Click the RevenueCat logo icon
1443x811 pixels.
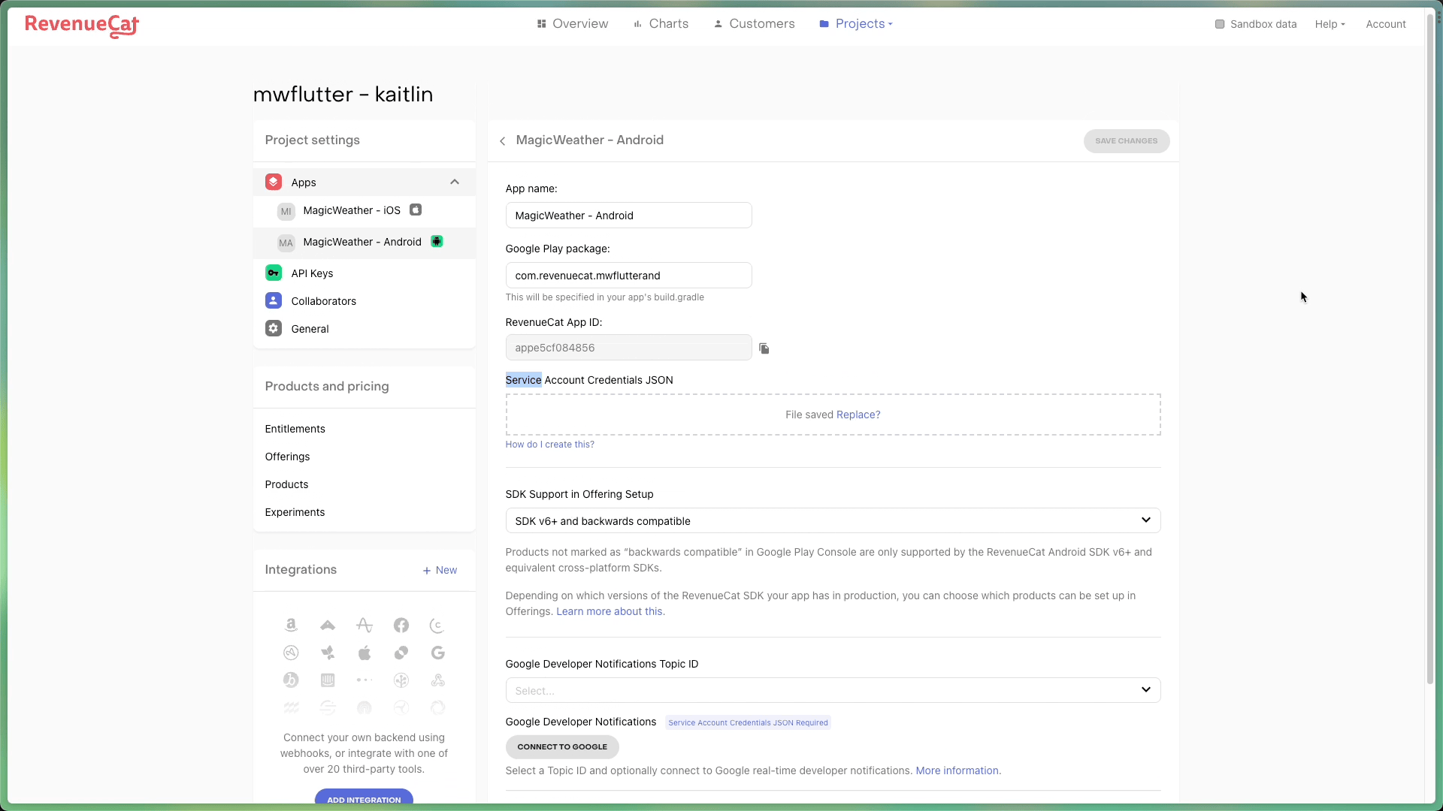[81, 25]
